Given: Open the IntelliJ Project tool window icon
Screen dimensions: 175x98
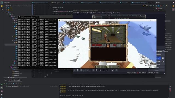Looking at the screenshot, I should pyautogui.click(x=2, y=3).
